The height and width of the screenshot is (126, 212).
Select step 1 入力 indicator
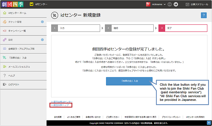76,28
